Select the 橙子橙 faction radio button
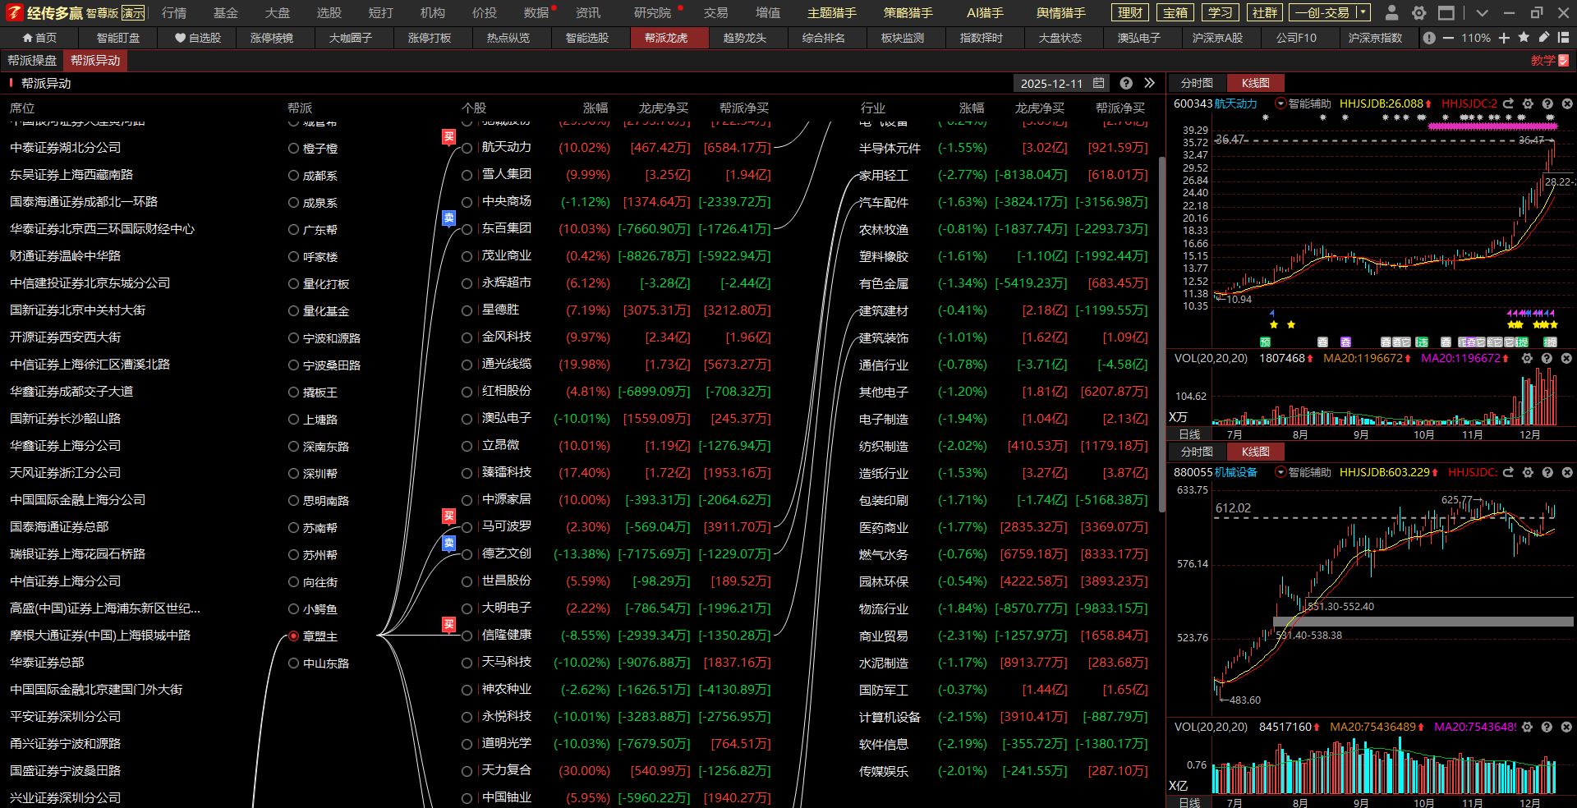The image size is (1577, 808). [x=293, y=149]
